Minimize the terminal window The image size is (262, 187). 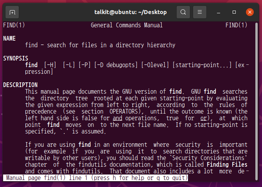coord(219,12)
